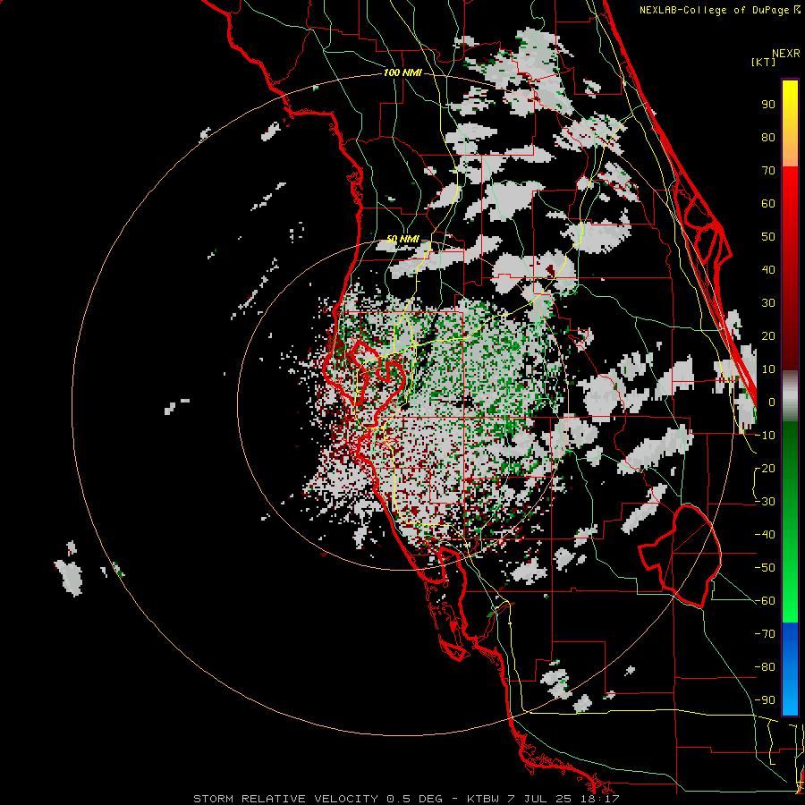Click the -60 scale label

766,601
